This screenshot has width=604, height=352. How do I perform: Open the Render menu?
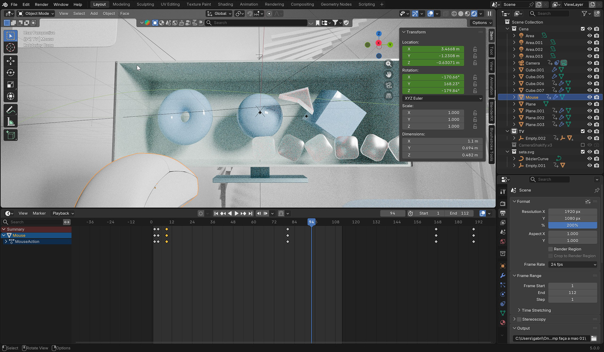click(x=42, y=4)
